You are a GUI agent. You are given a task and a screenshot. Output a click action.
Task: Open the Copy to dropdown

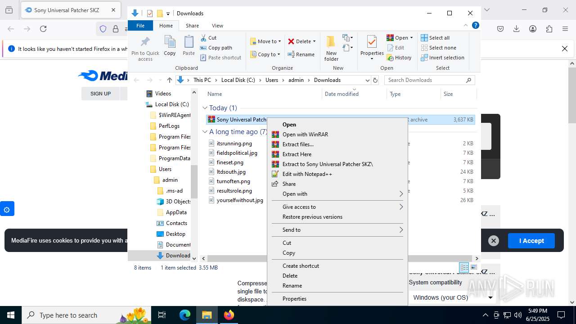265,54
